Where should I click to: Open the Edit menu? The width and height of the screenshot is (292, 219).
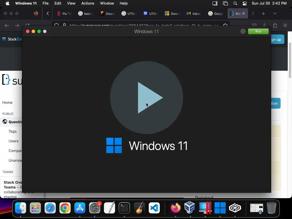pyautogui.click(x=58, y=3)
